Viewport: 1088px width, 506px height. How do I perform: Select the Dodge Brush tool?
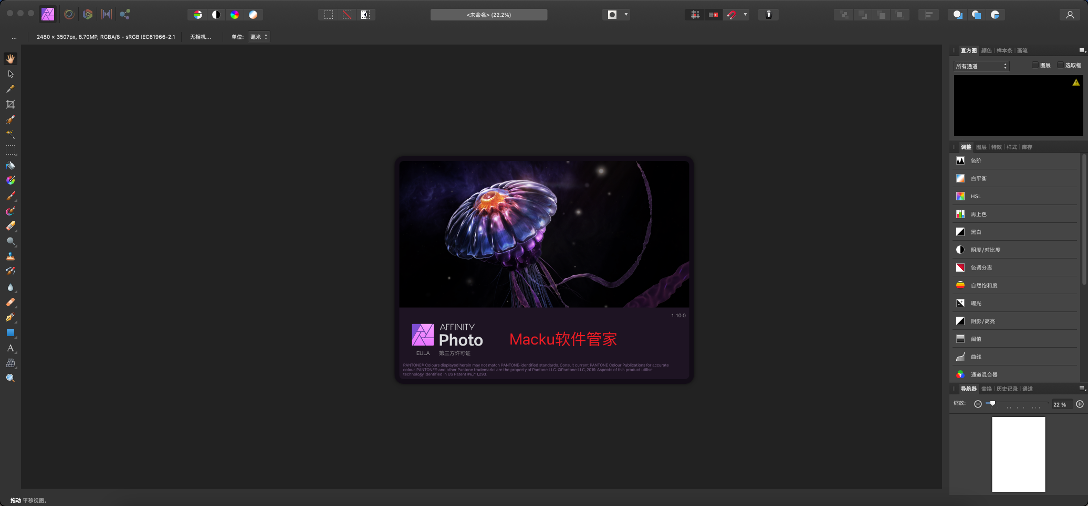(11, 241)
